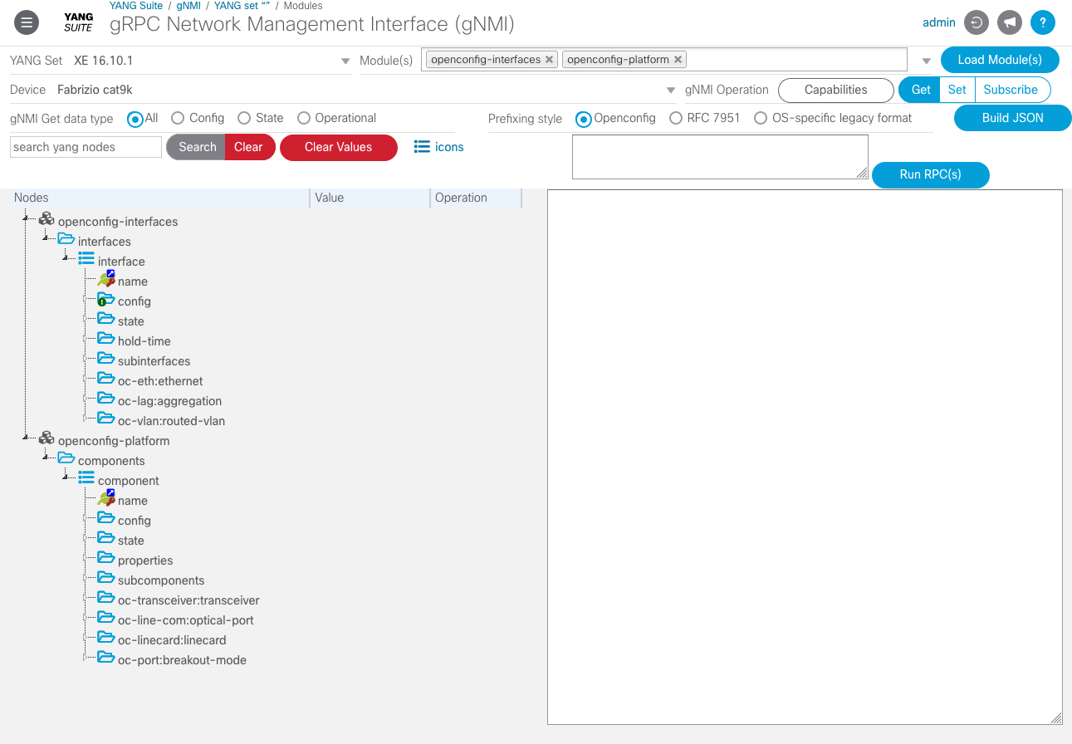Select RFC 7951 prefixing style
The width and height of the screenshot is (1072, 744).
pos(676,118)
